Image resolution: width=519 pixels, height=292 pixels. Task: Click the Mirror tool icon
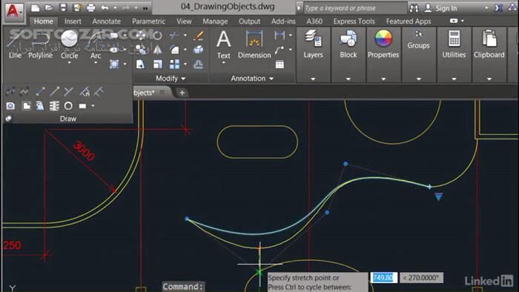click(157, 50)
